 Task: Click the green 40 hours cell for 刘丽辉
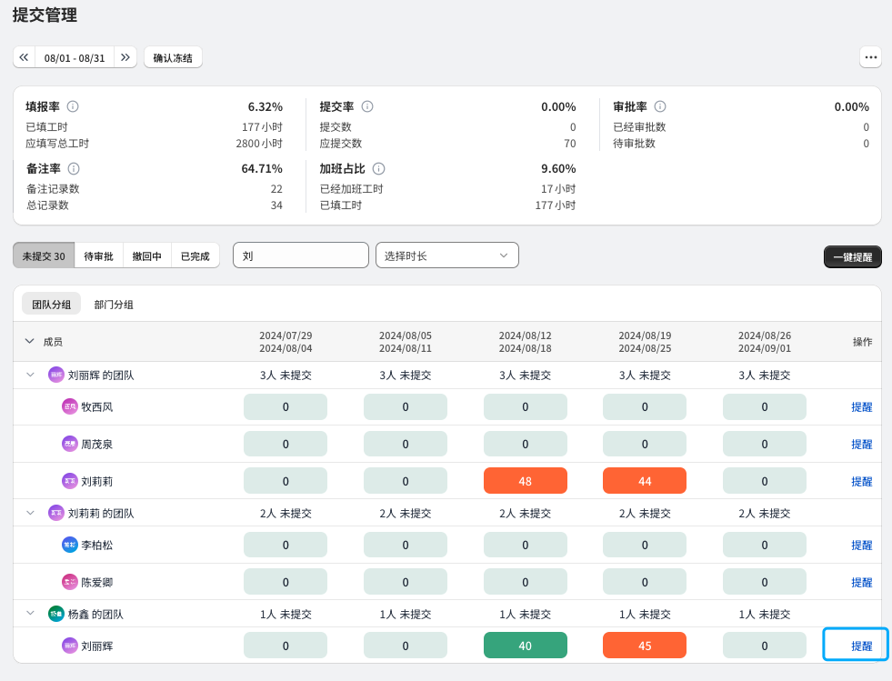(525, 646)
